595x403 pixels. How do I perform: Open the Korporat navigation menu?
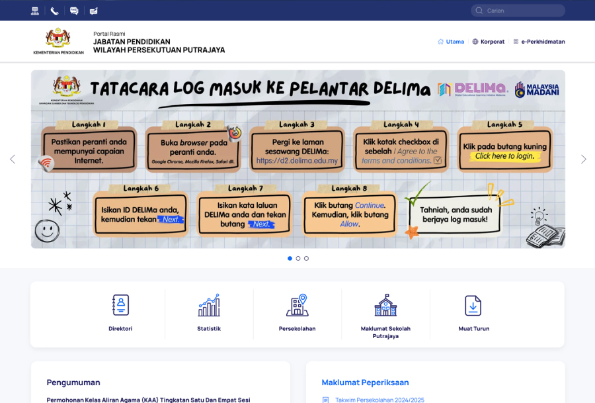(489, 42)
